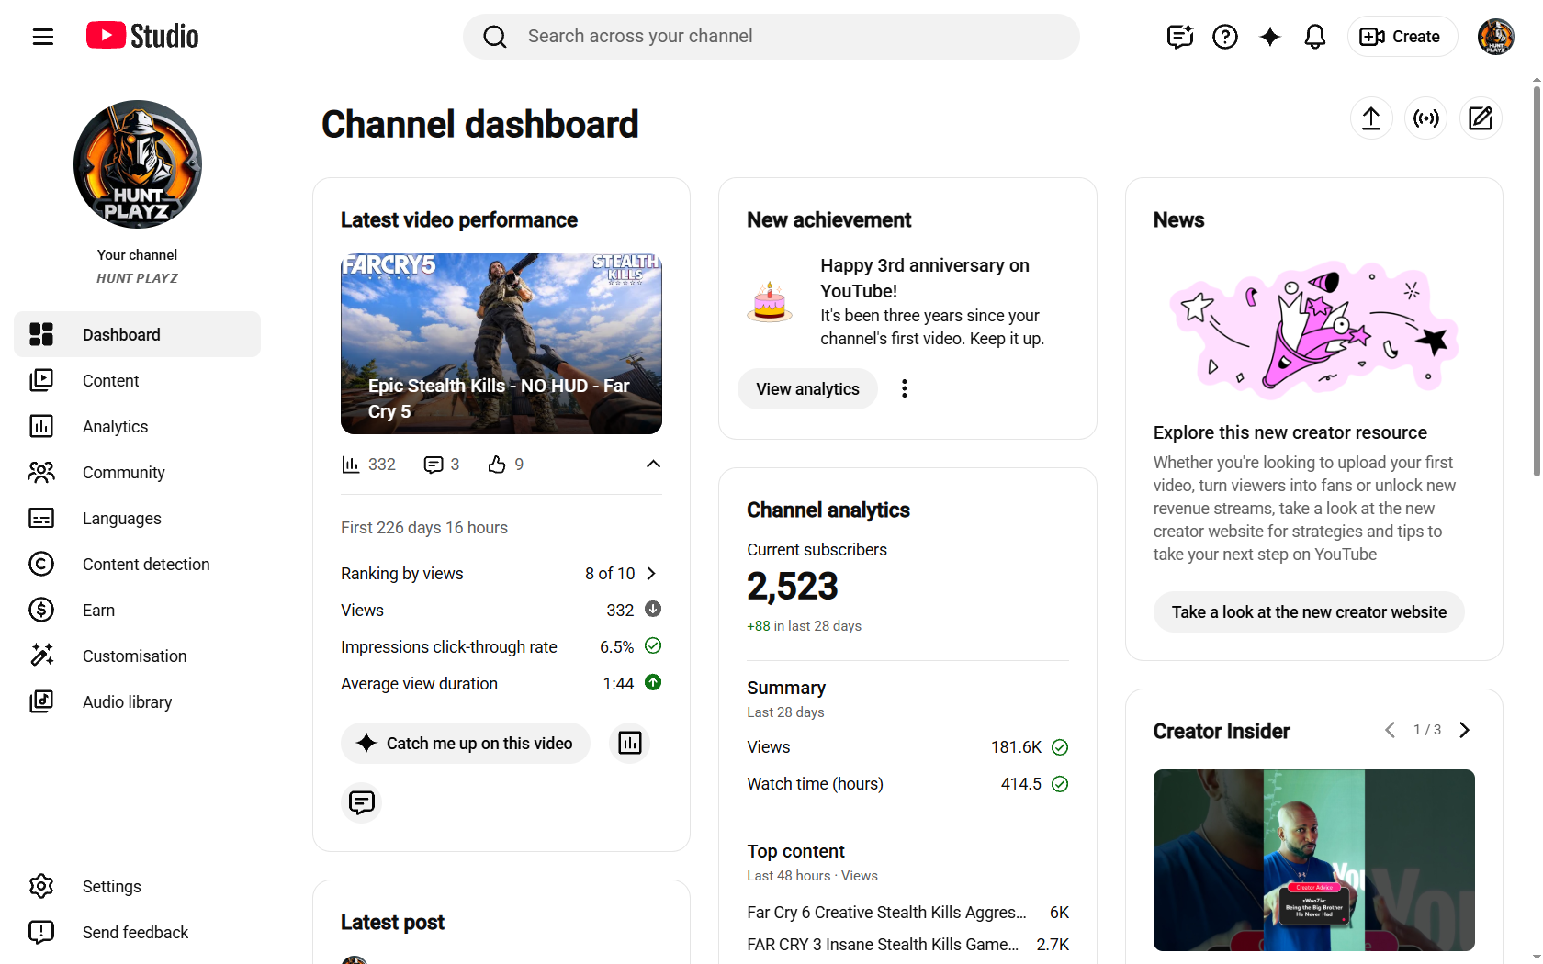Click the Create button
This screenshot has height=964, width=1543.
(x=1402, y=37)
